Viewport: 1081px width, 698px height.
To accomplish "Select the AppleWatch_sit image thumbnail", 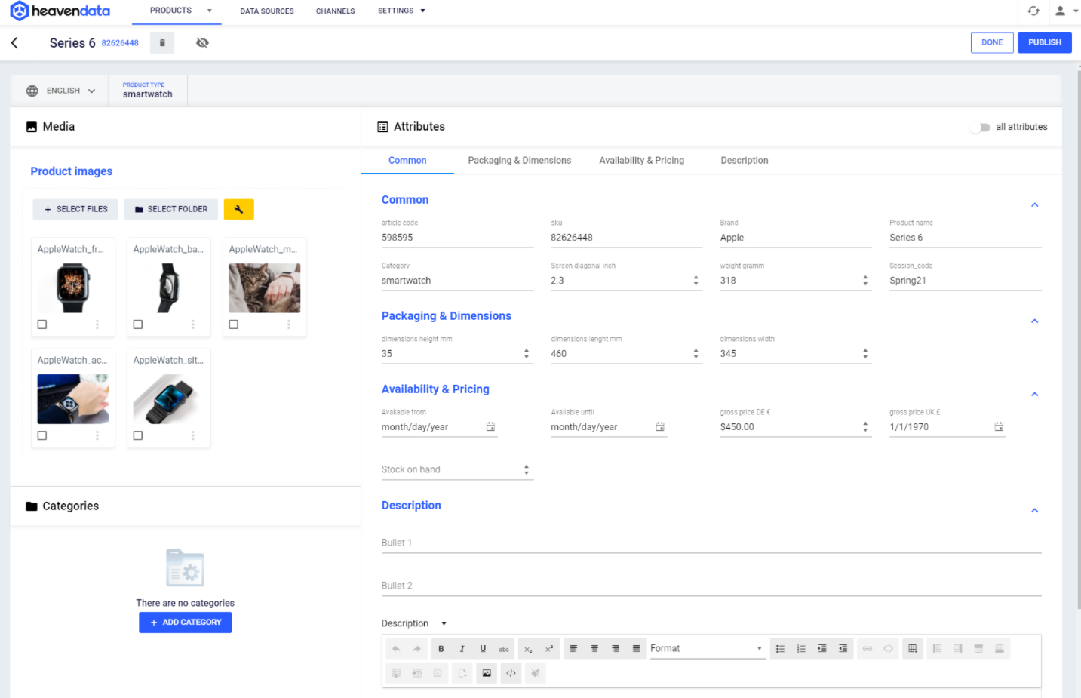I will [x=168, y=398].
